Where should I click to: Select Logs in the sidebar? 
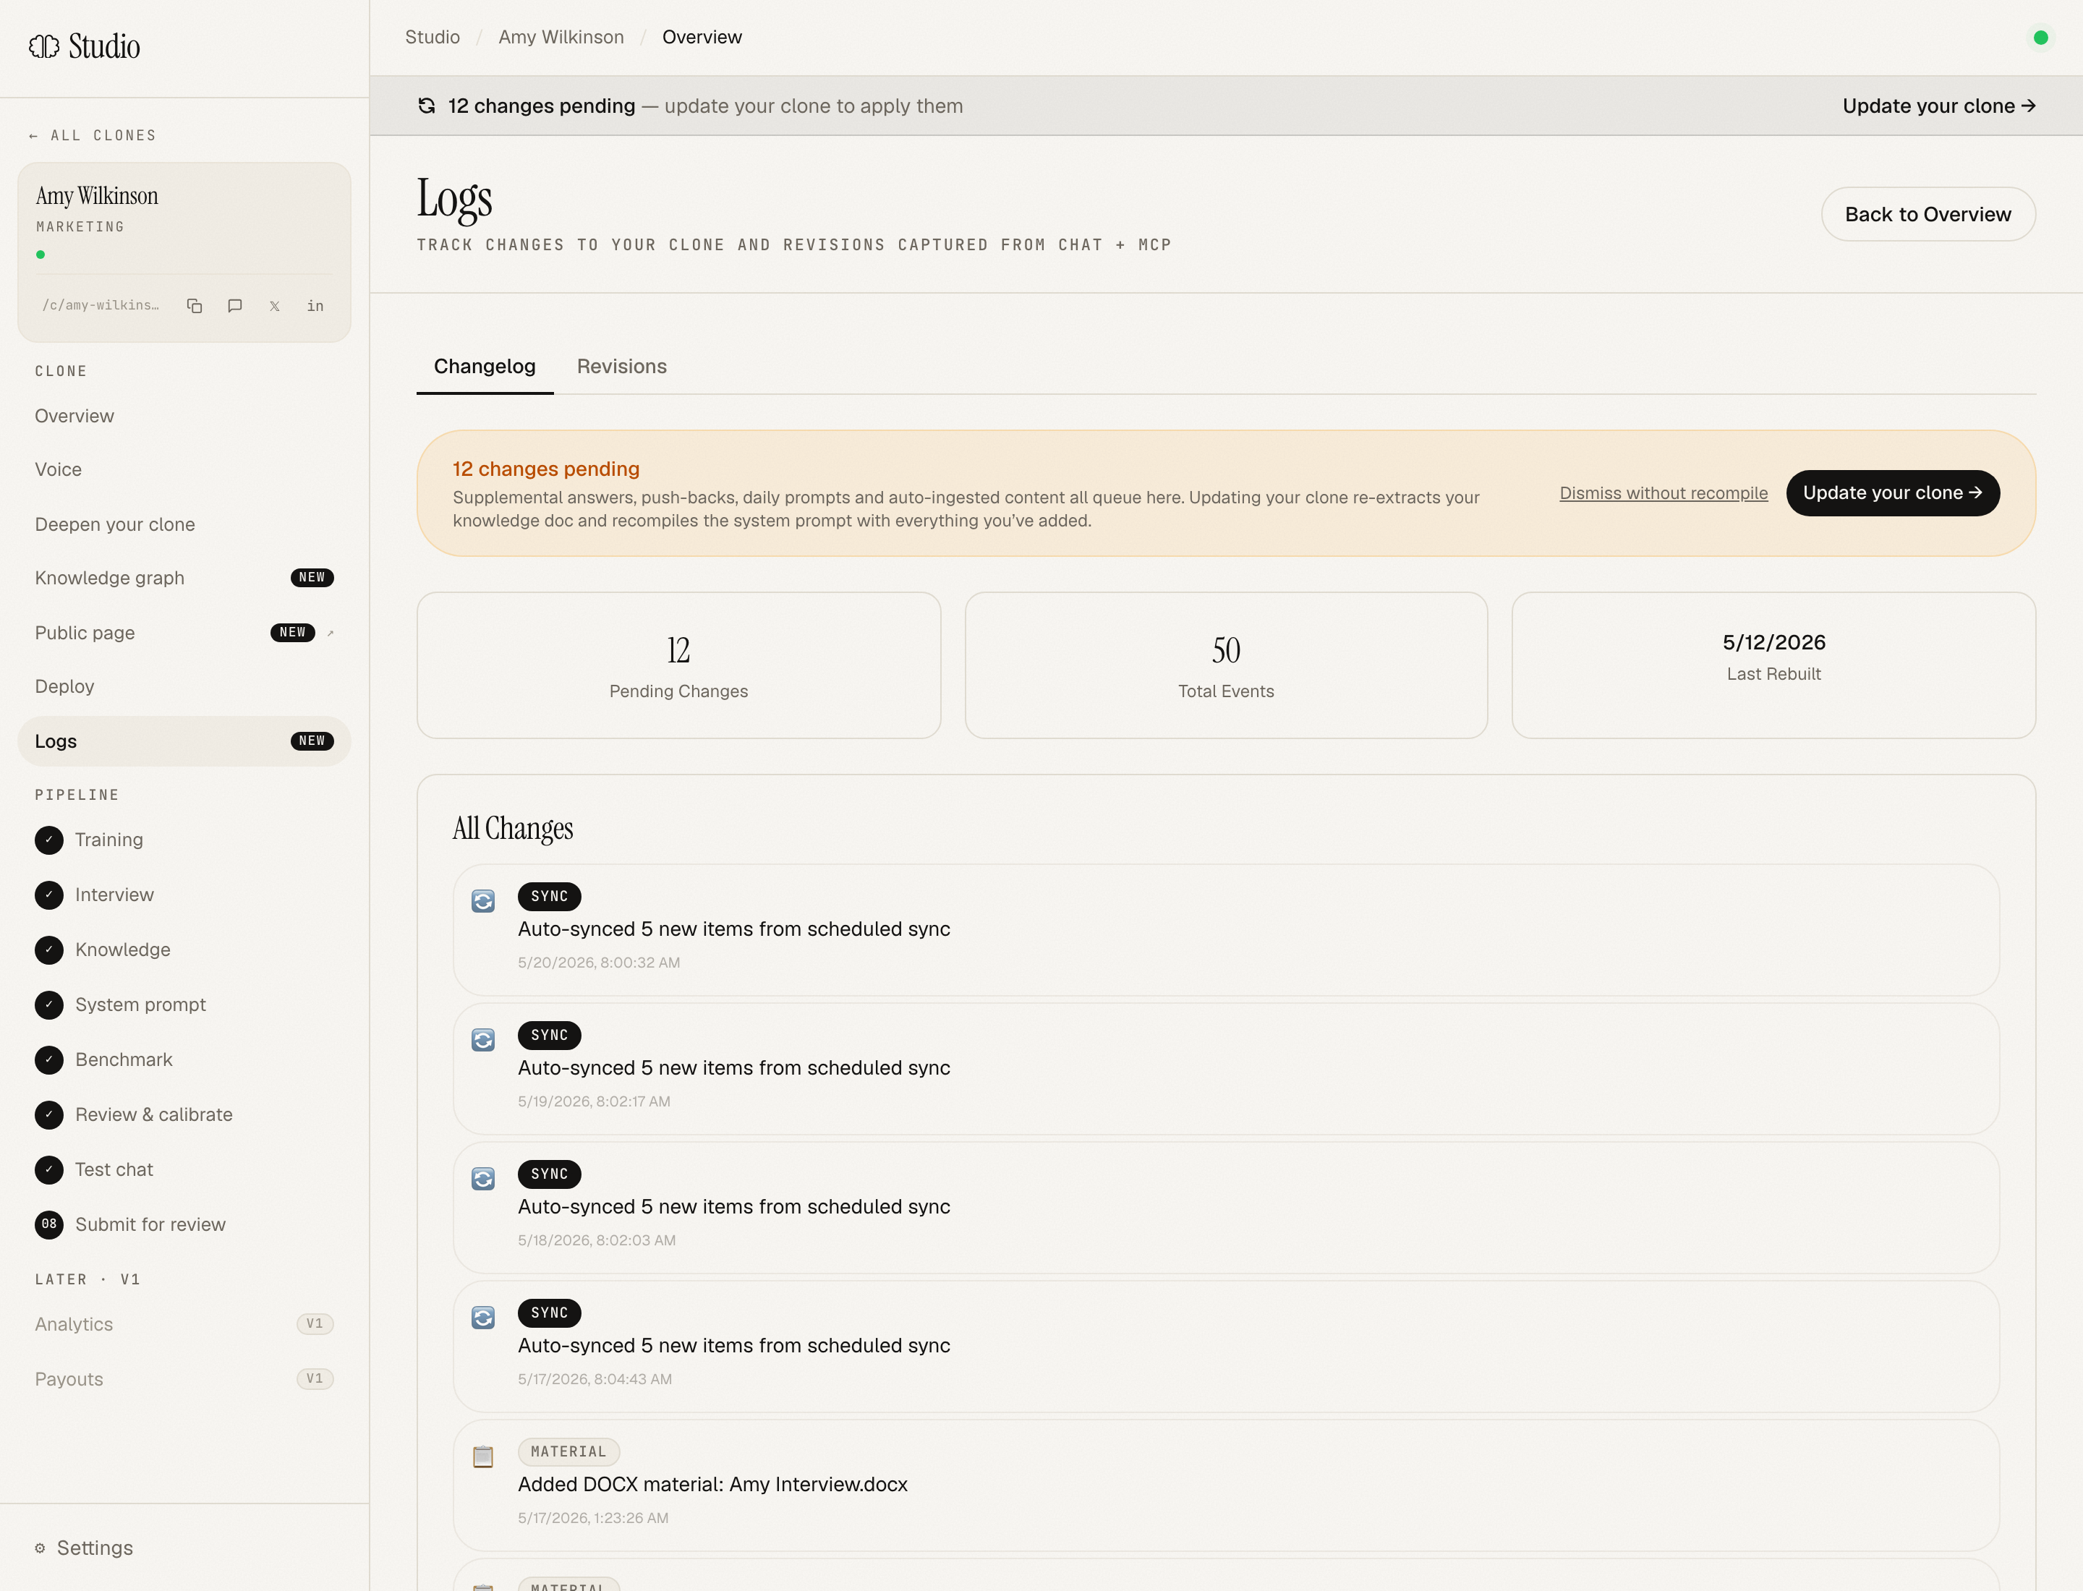pyautogui.click(x=184, y=741)
